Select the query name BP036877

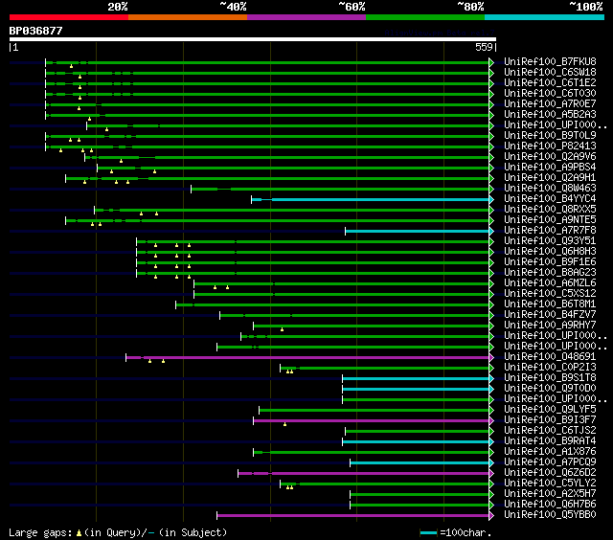click(36, 31)
